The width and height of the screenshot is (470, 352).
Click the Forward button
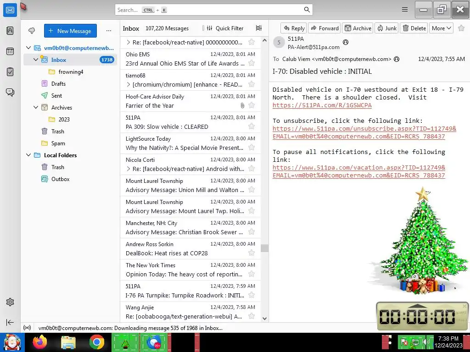click(x=325, y=28)
